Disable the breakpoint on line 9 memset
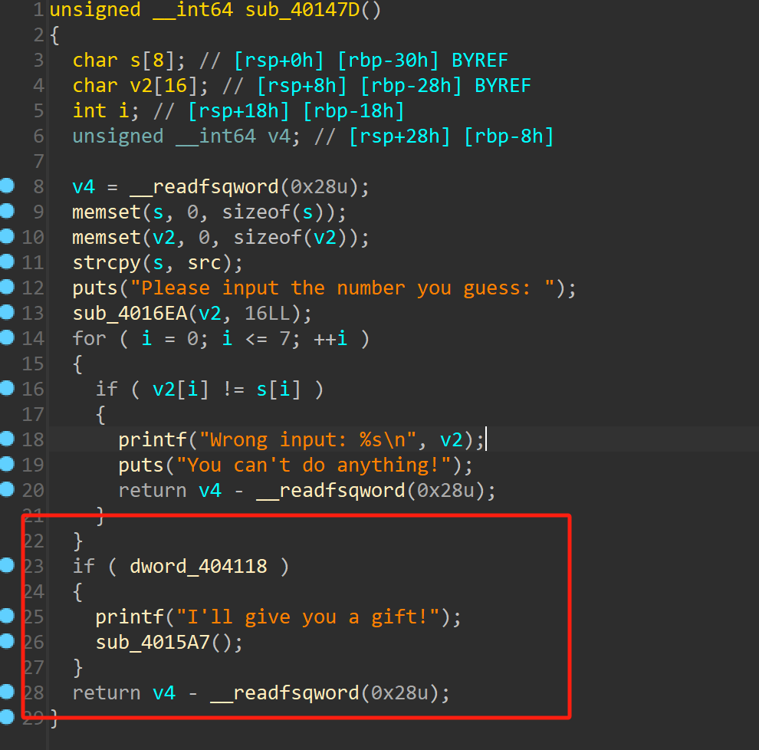Screen dimensions: 759x750 click(x=6, y=212)
